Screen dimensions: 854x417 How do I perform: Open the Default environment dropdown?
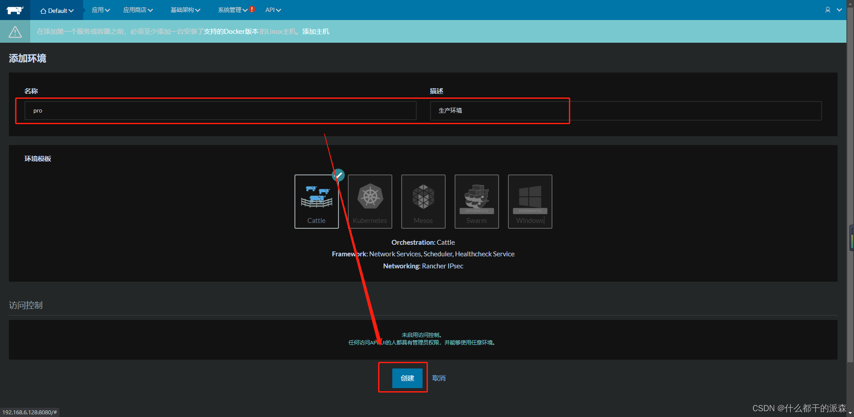pyautogui.click(x=57, y=11)
